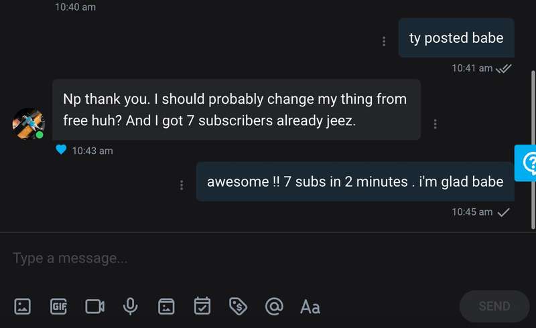Attach an image with the photo icon
This screenshot has height=328, width=536.
tap(23, 306)
